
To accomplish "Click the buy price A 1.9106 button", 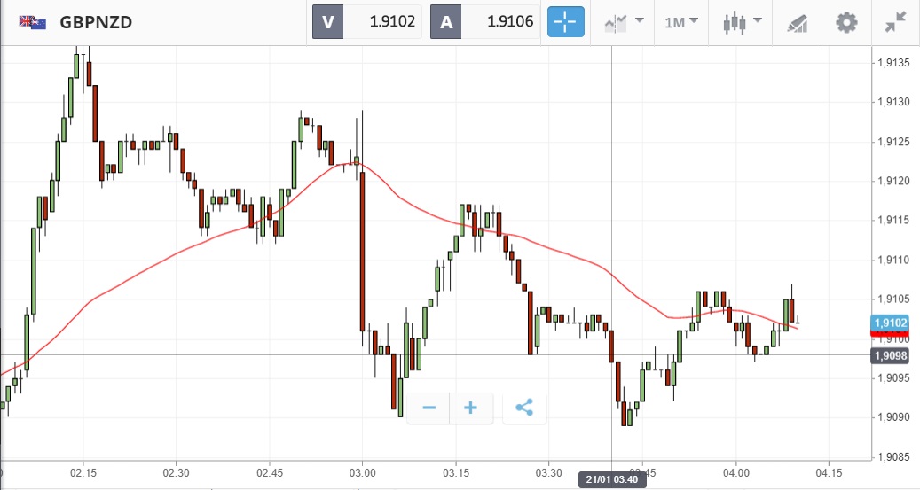I will [485, 22].
